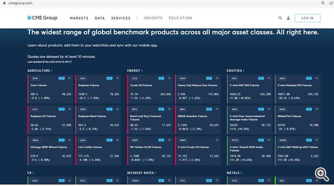Open the site search magnifier icon
Screen dimensions: 334x186
click(280, 18)
